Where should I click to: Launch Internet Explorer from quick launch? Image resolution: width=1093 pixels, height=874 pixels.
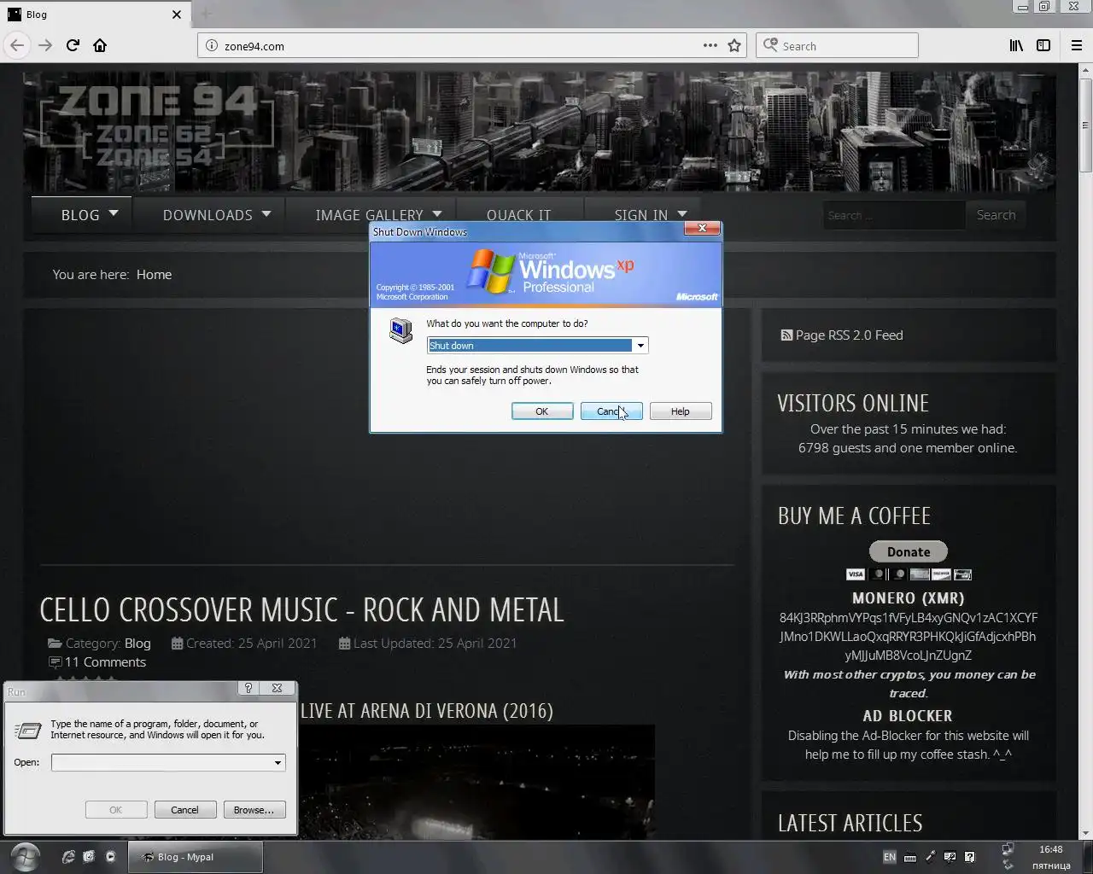coord(68,857)
